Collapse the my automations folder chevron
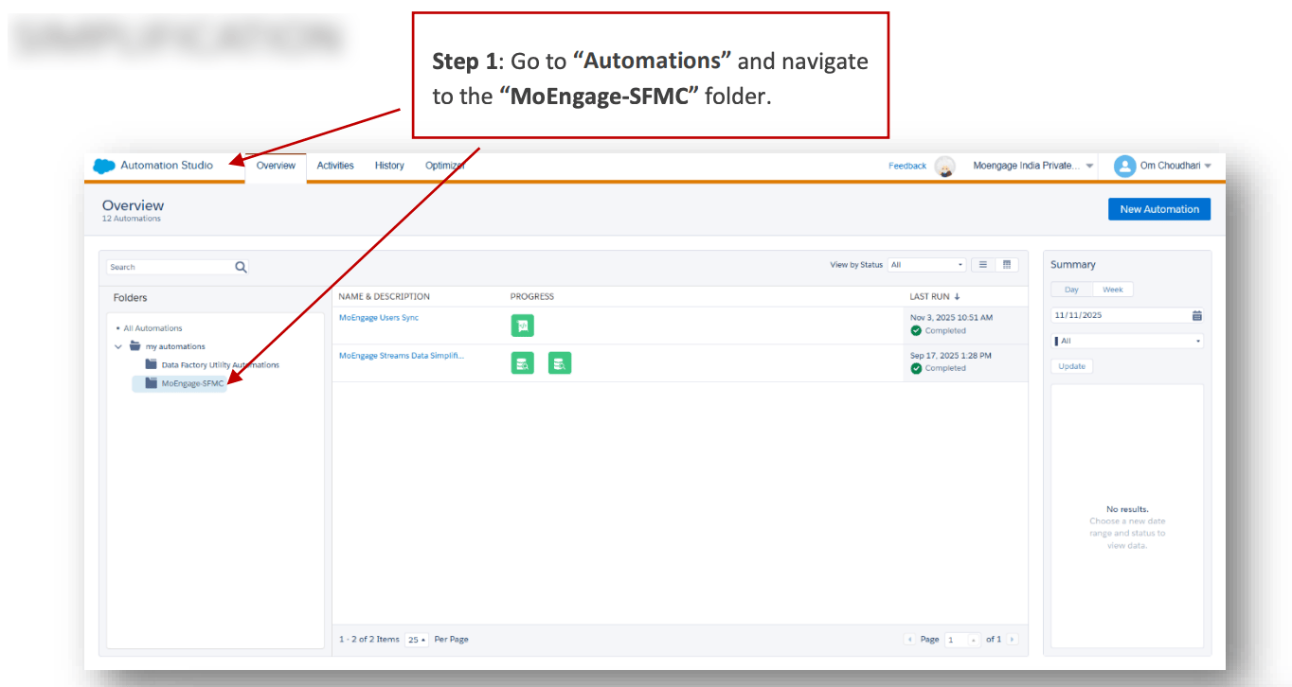 pyautogui.click(x=118, y=346)
